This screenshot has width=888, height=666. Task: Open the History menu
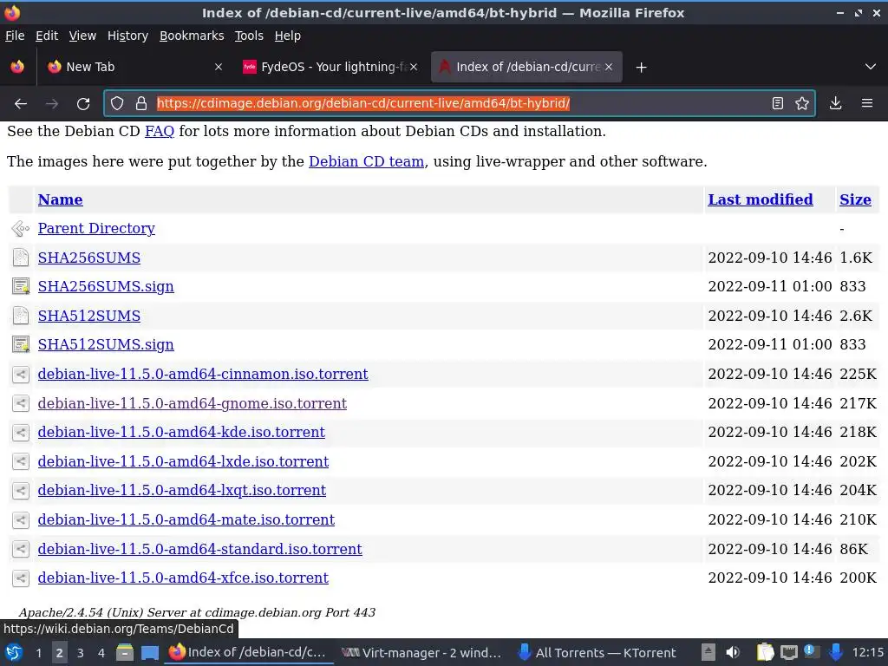127,36
